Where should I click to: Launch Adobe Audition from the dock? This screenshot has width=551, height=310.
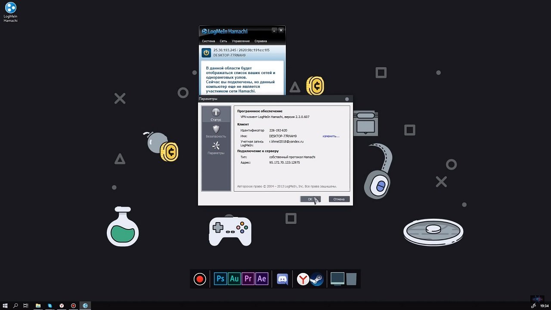(234, 279)
